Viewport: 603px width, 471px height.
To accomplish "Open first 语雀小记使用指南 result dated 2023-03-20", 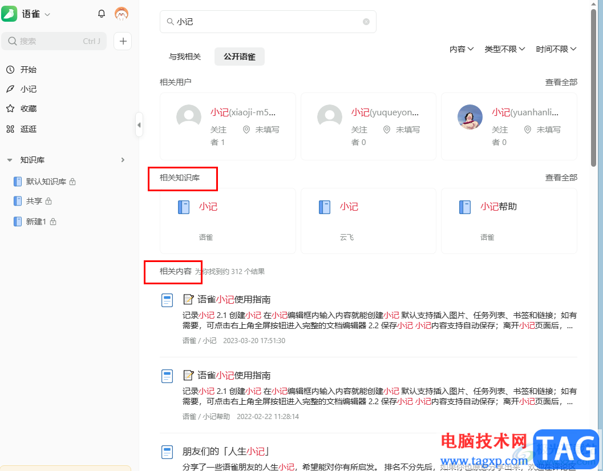I will [x=234, y=299].
